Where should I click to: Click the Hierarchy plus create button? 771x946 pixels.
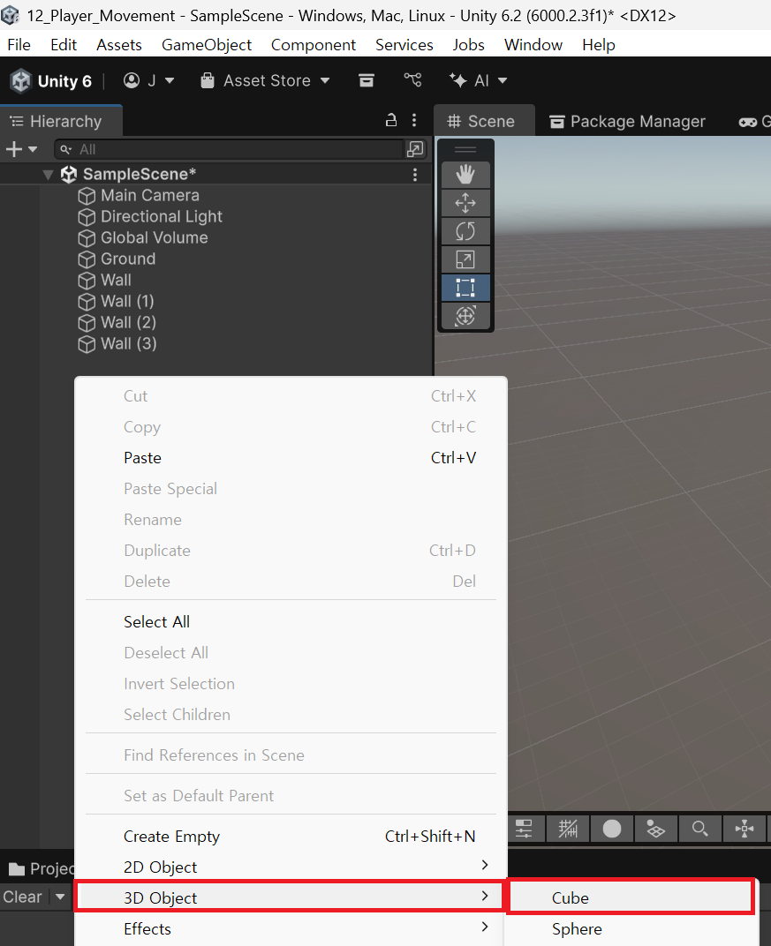(13, 149)
